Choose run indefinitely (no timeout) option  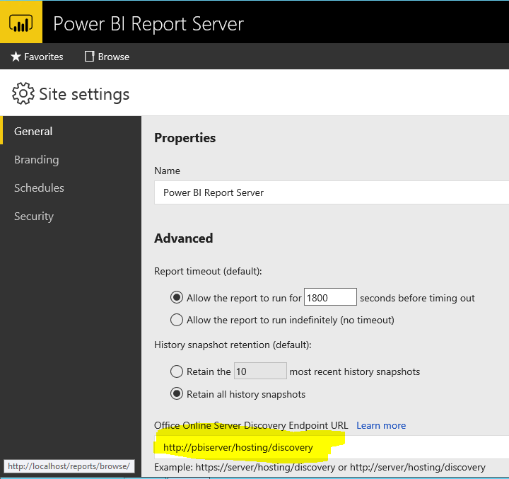pyautogui.click(x=177, y=320)
